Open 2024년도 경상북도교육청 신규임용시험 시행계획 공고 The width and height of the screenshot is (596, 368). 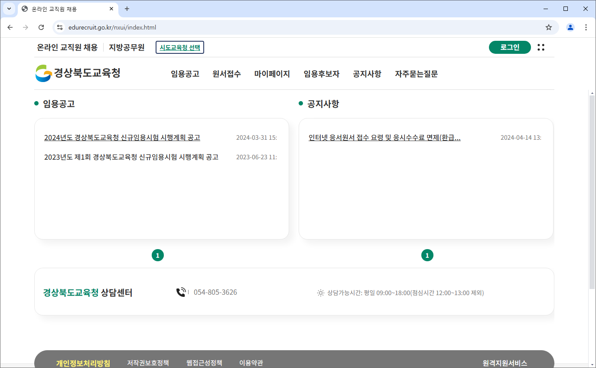[x=122, y=138]
